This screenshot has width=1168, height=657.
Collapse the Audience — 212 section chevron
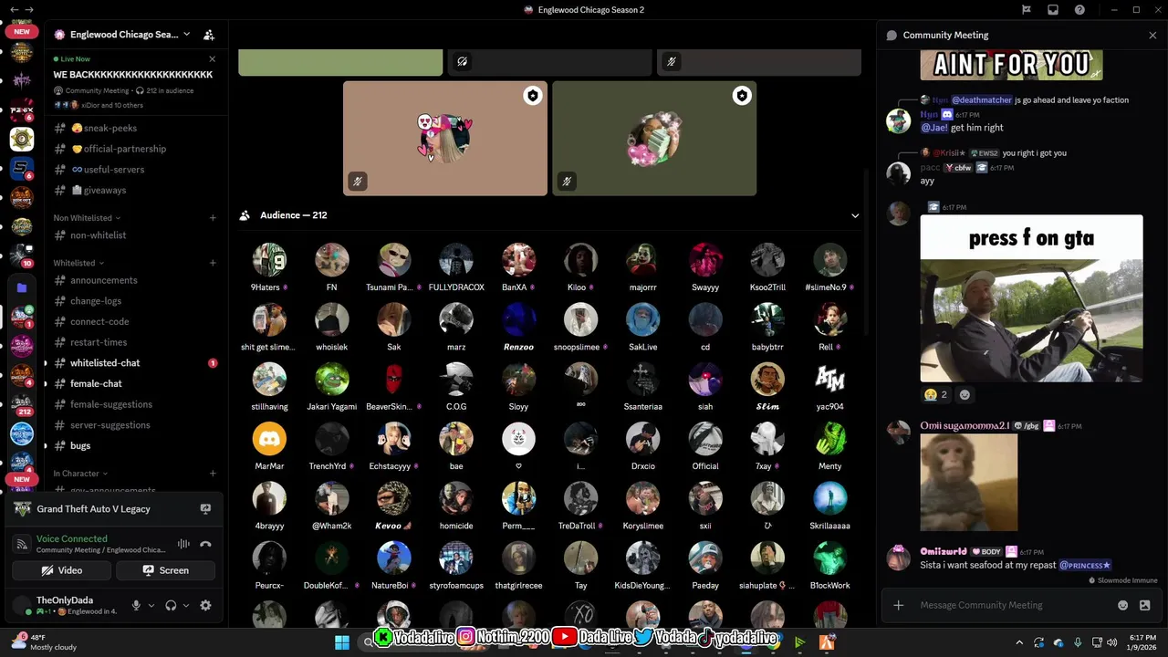(x=855, y=215)
